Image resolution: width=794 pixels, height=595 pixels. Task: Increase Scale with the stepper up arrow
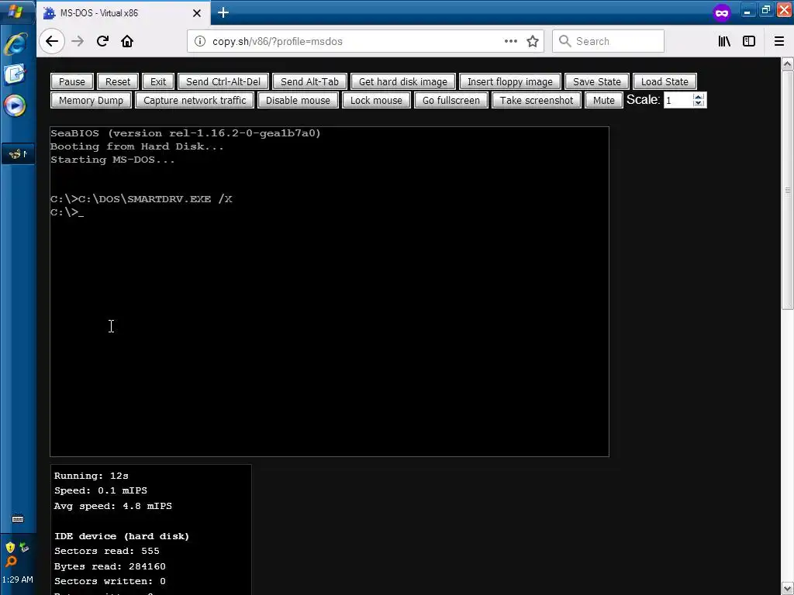tap(699, 97)
